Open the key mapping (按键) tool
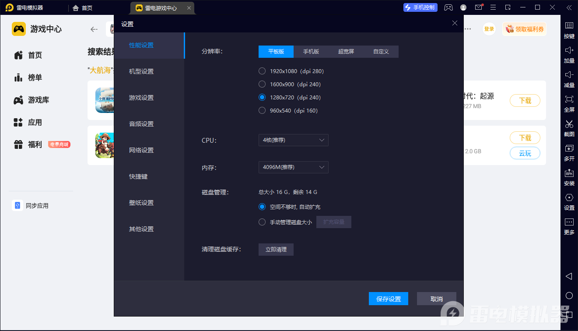This screenshot has height=331, width=578. click(569, 26)
